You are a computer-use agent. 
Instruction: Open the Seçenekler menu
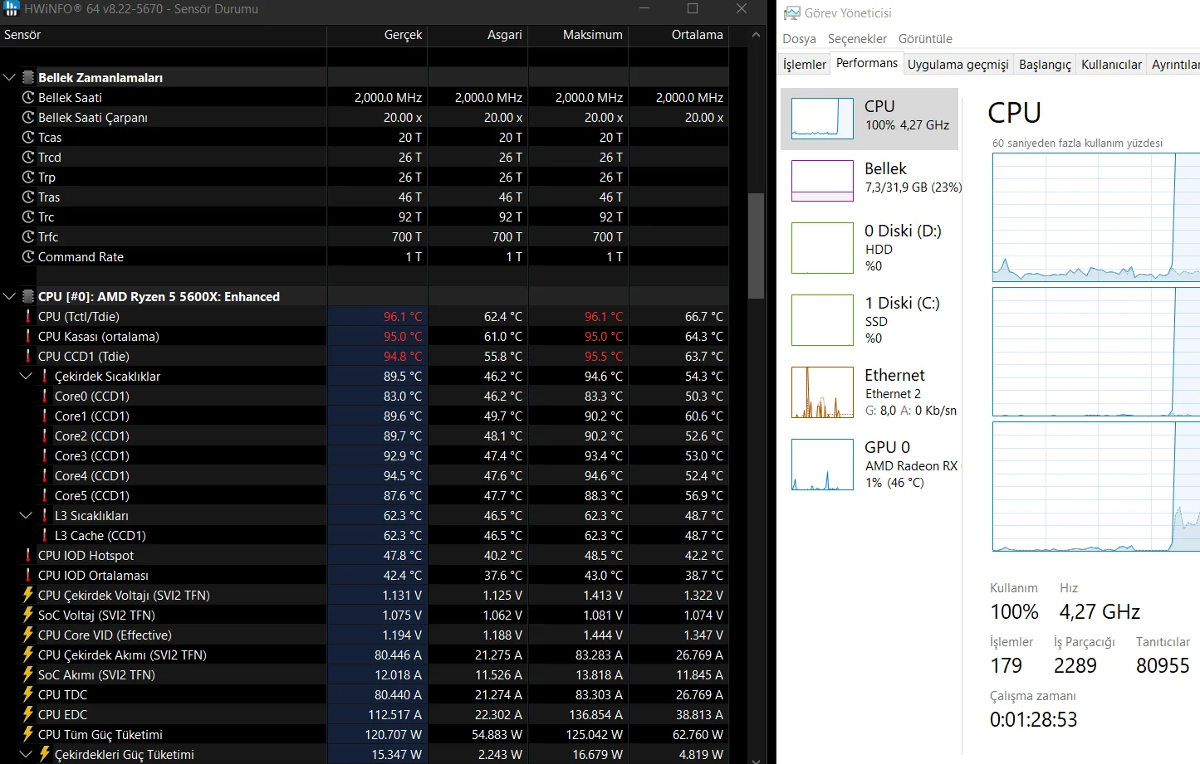857,39
